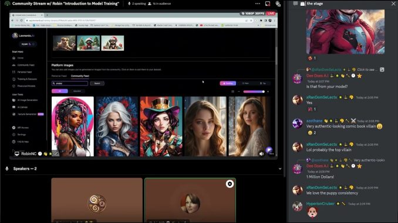Screen dimensions: 398x223
Task: Select the Santa hat puppy with gifts image
Action: point(113,43)
